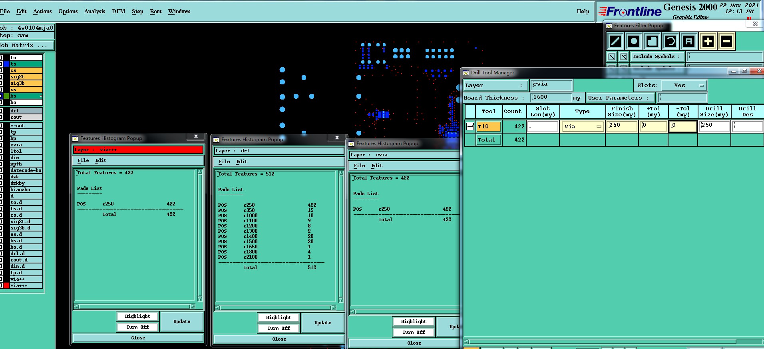764x349 pixels.
Task: Toggle the line features filter icon
Action: tap(615, 41)
